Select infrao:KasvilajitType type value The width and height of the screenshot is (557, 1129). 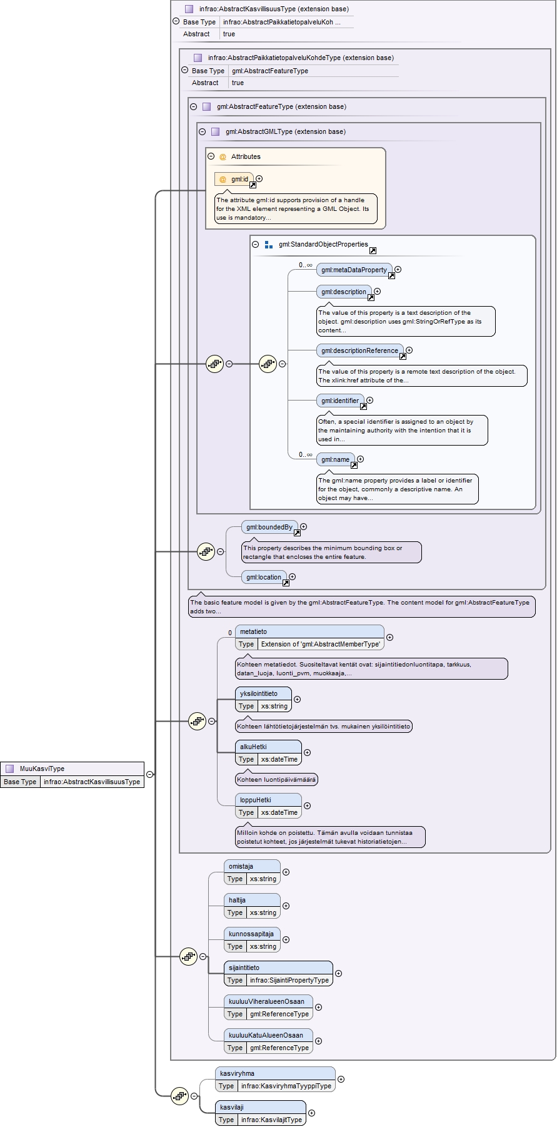271,1120
